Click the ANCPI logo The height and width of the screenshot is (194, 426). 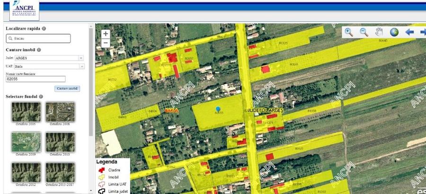click(x=25, y=10)
